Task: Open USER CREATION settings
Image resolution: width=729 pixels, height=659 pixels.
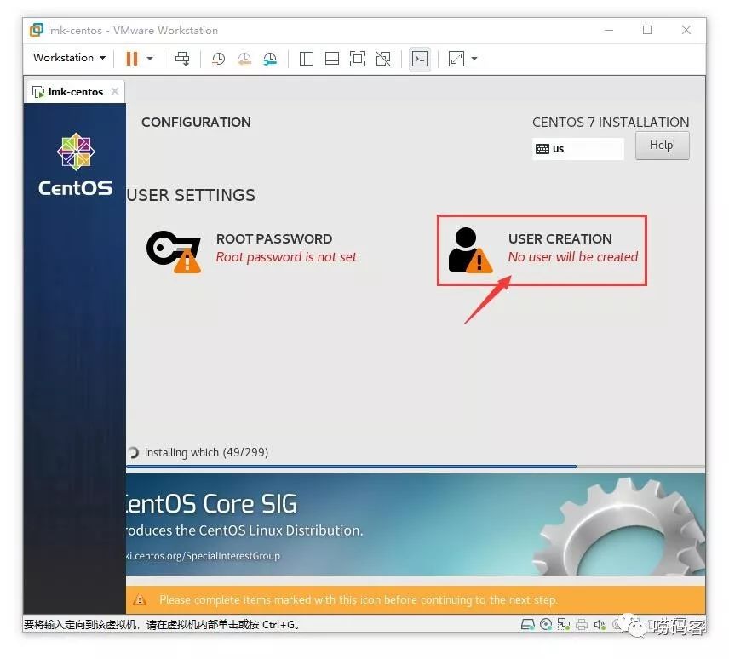Action: point(542,250)
